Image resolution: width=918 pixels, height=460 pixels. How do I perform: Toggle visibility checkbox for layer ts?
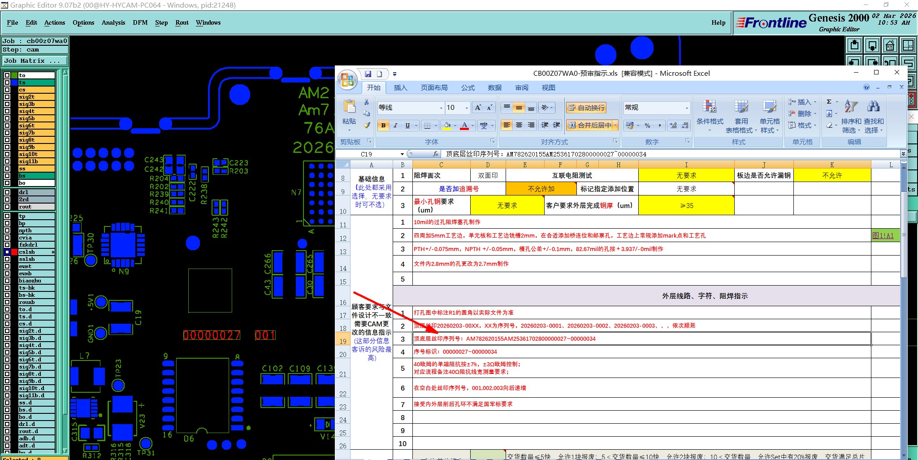[7, 82]
